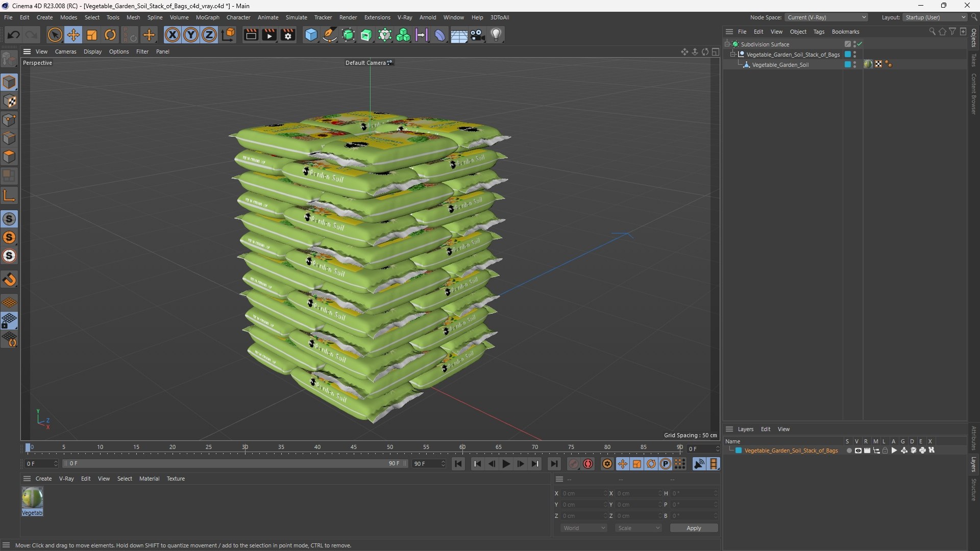Open the Spline pen tool
This screenshot has width=980, height=551.
coord(330,35)
